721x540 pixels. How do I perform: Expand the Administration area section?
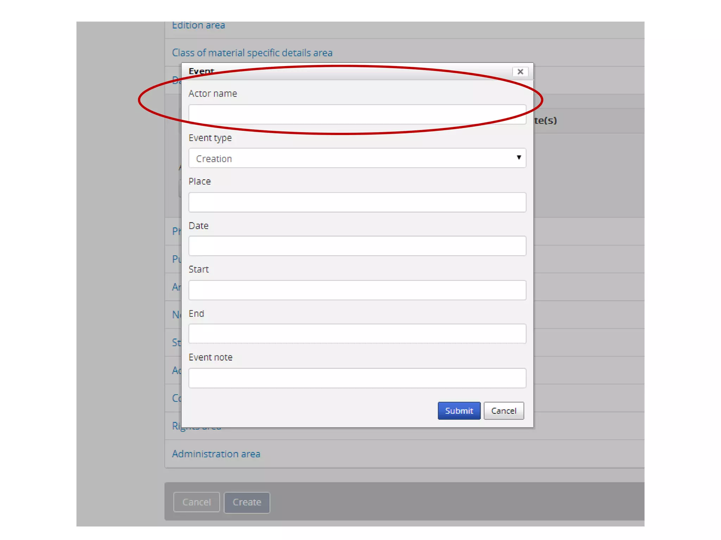[216, 454]
